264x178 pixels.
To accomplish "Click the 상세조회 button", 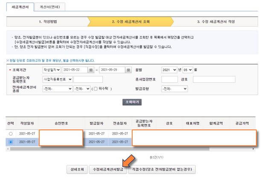I will [x=77, y=169].
